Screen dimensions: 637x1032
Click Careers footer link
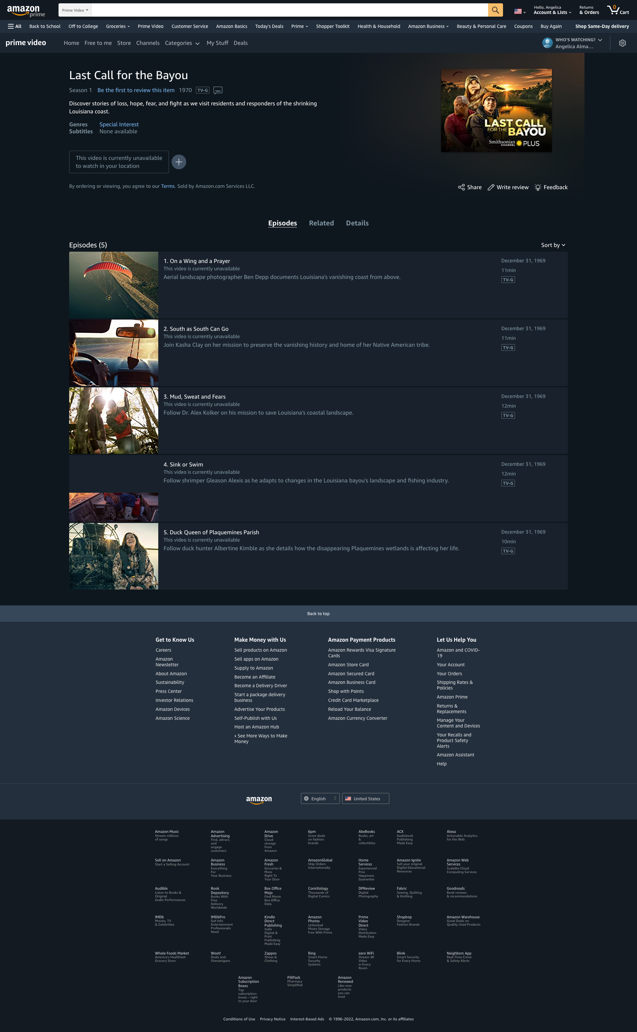pyautogui.click(x=163, y=650)
